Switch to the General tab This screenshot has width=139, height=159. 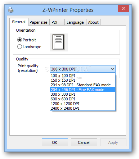click(x=19, y=22)
